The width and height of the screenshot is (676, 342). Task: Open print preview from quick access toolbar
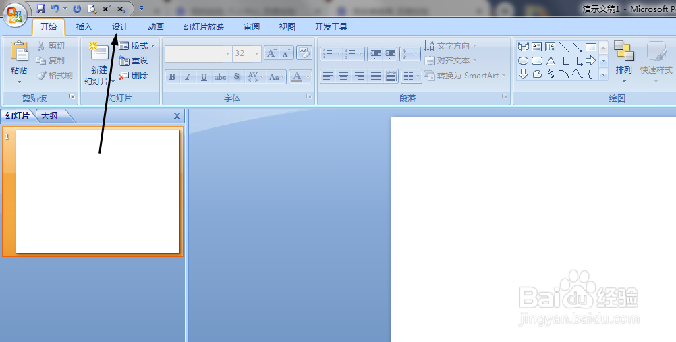coord(92,9)
